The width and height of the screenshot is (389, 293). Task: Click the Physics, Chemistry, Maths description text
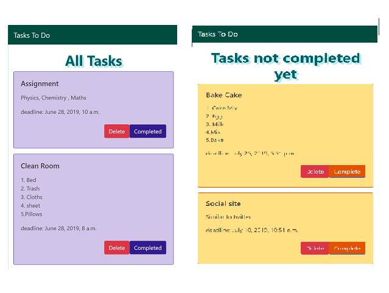54,97
